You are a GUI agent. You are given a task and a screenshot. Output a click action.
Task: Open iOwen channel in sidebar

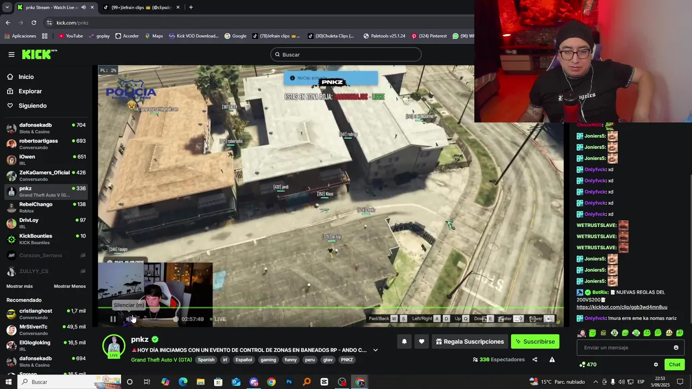click(x=46, y=159)
